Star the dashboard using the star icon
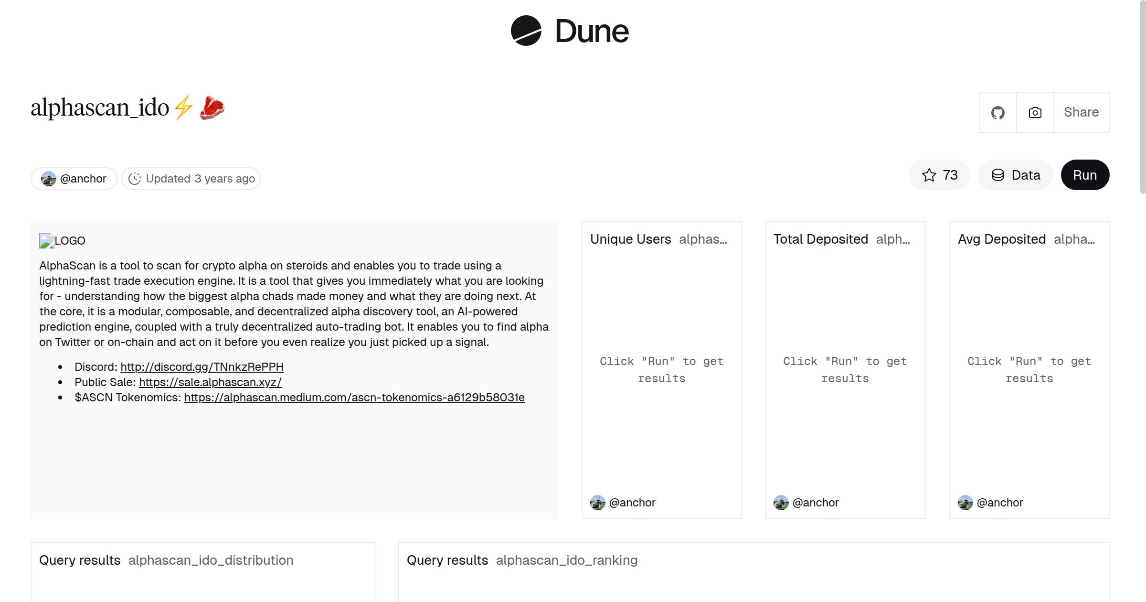 [928, 175]
